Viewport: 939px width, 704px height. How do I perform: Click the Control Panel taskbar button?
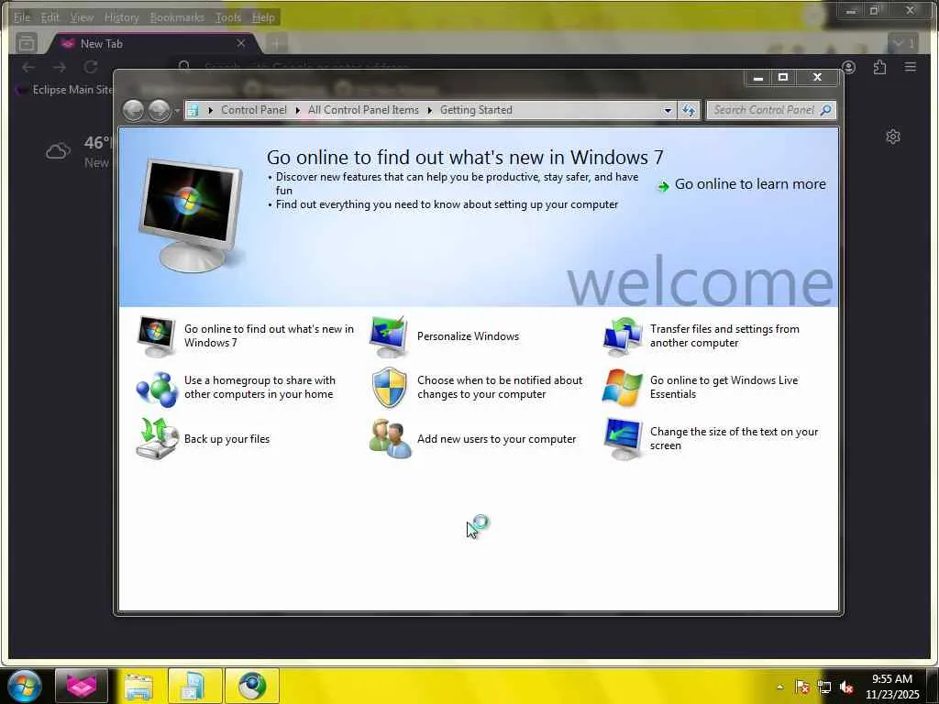coord(195,686)
